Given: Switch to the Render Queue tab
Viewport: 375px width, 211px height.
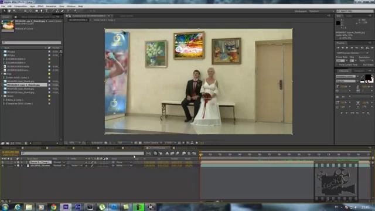Looking at the screenshot, I should click(x=9, y=148).
